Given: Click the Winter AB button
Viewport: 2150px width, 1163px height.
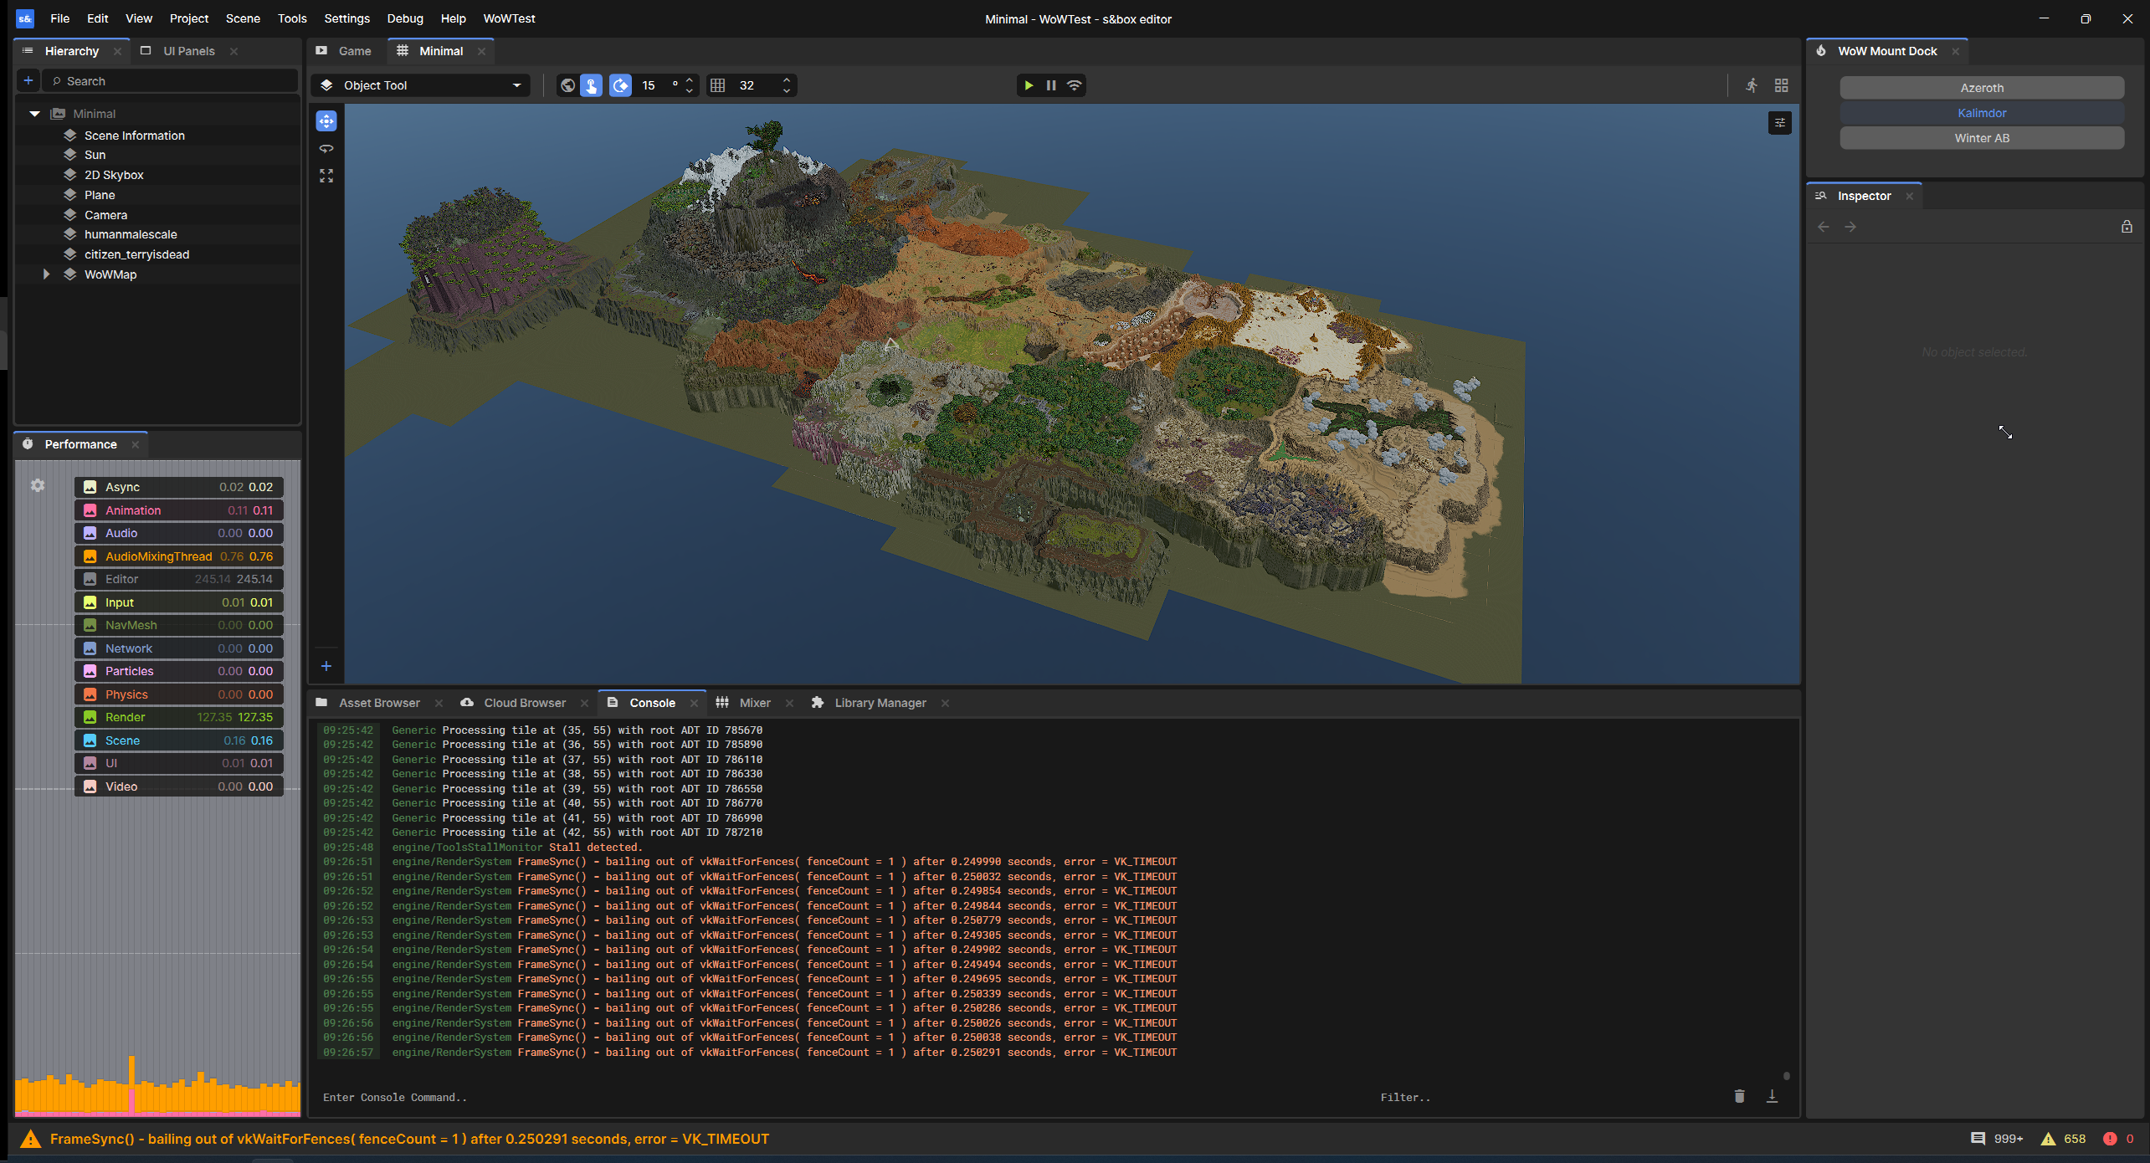Looking at the screenshot, I should [x=1981, y=138].
